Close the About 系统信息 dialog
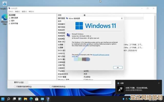The image size is (164, 102). click(122, 18)
